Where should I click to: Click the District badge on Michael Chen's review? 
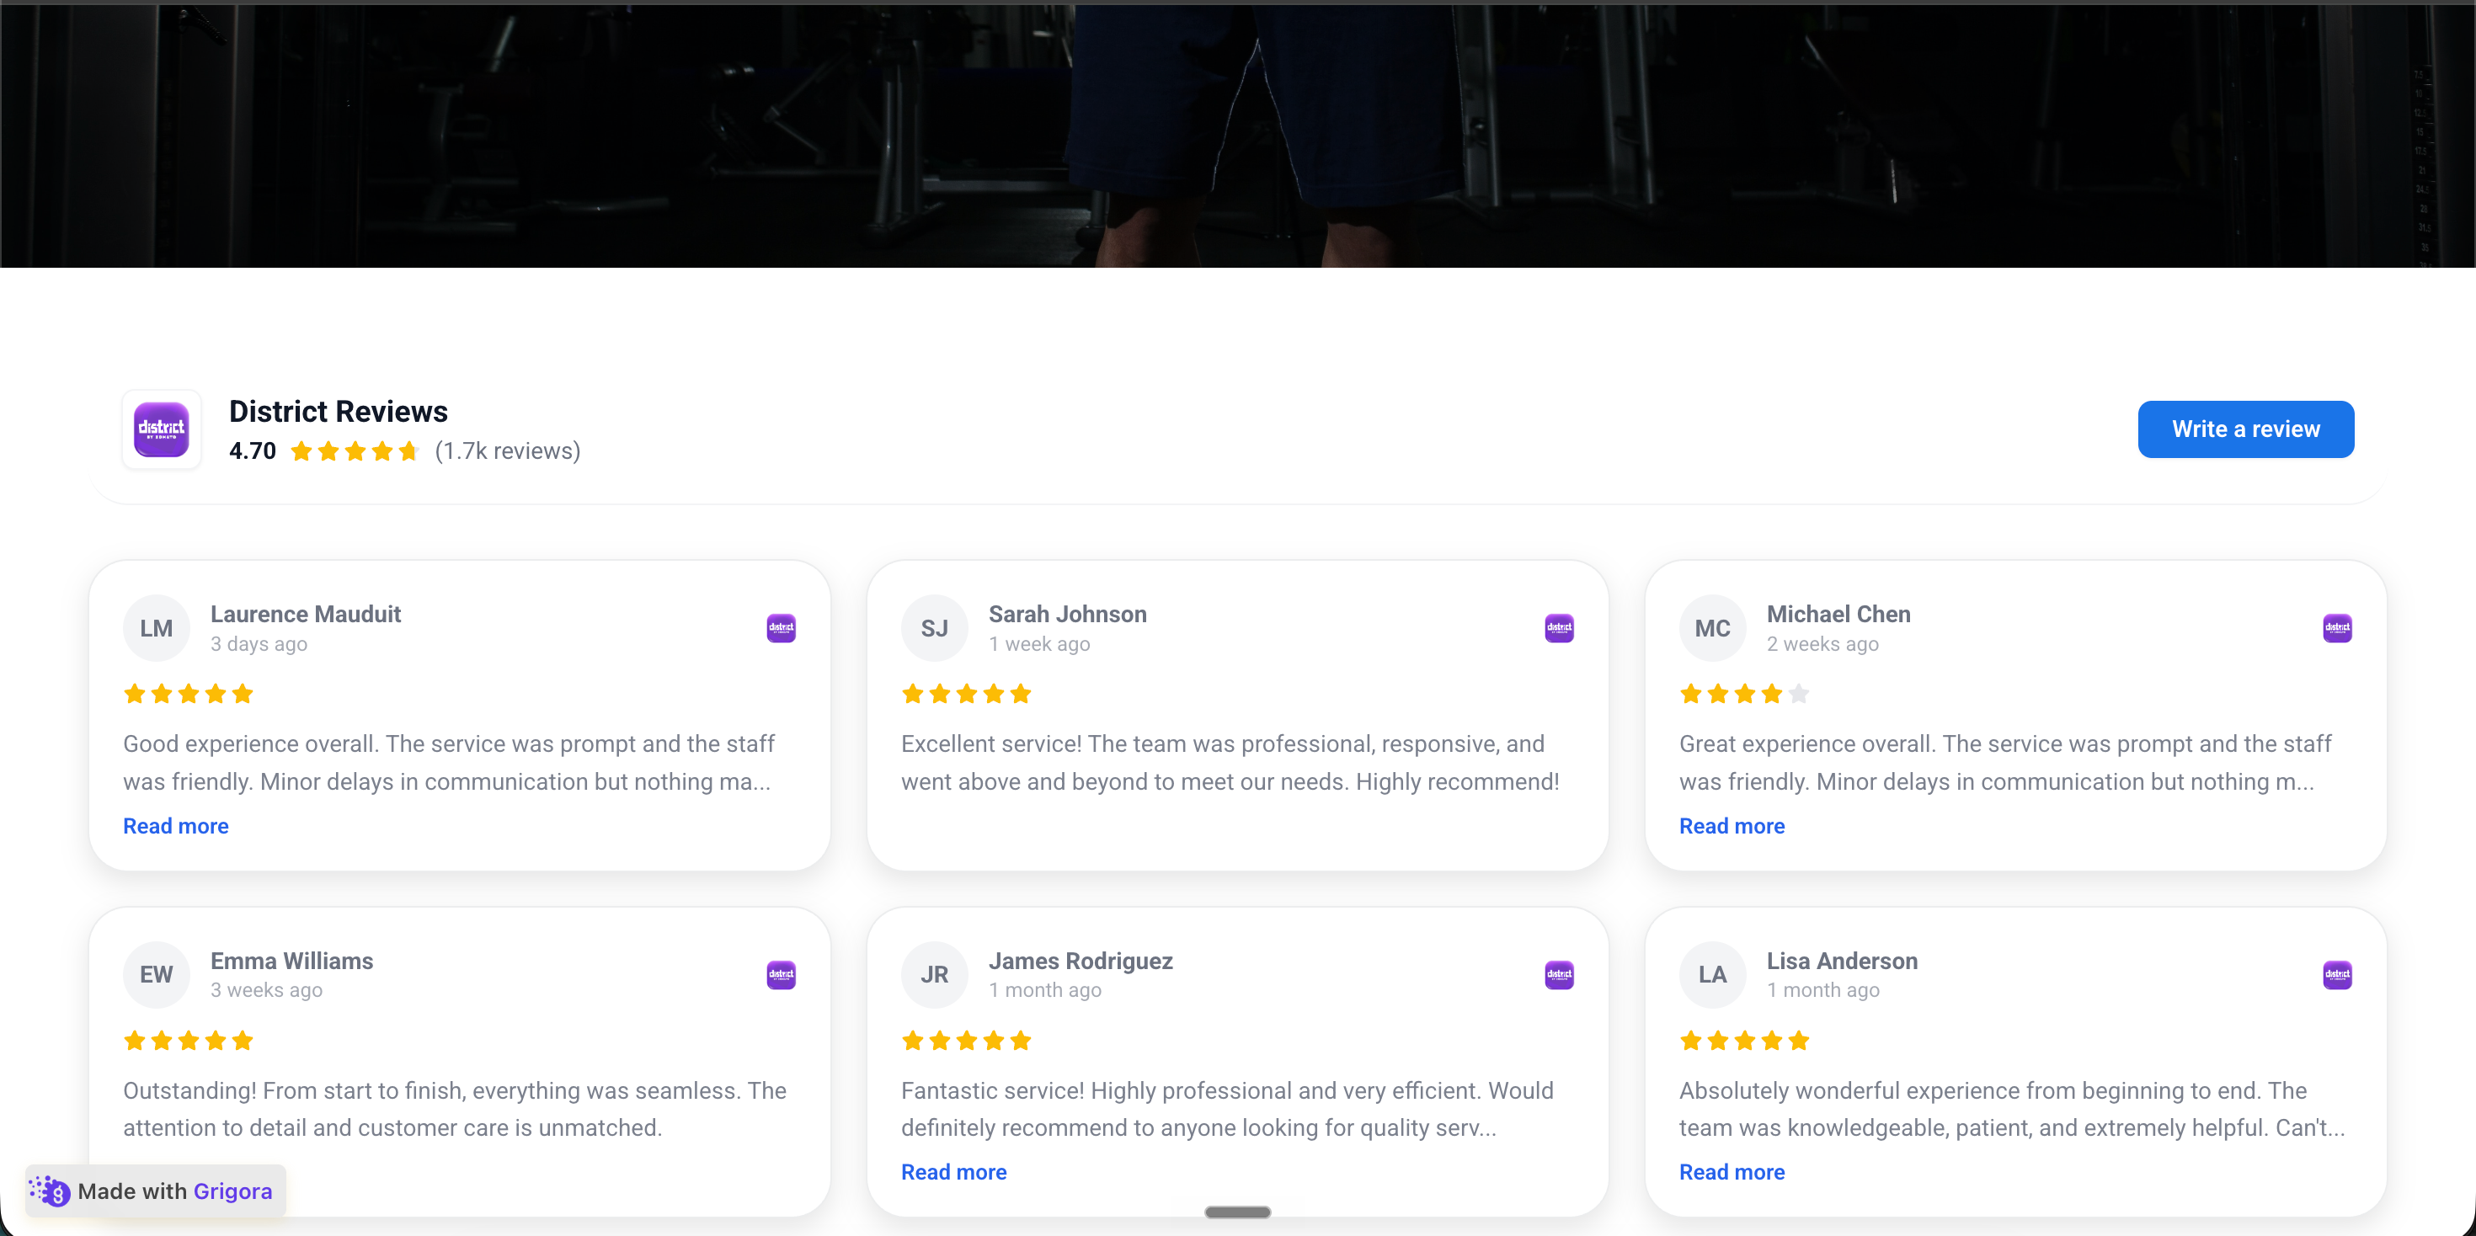pyautogui.click(x=2337, y=629)
